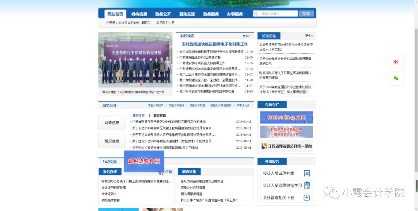Open notice 关于2020年度全国会计专业技术初级资格考试
The width and height of the screenshot is (418, 211).
[x=285, y=89]
